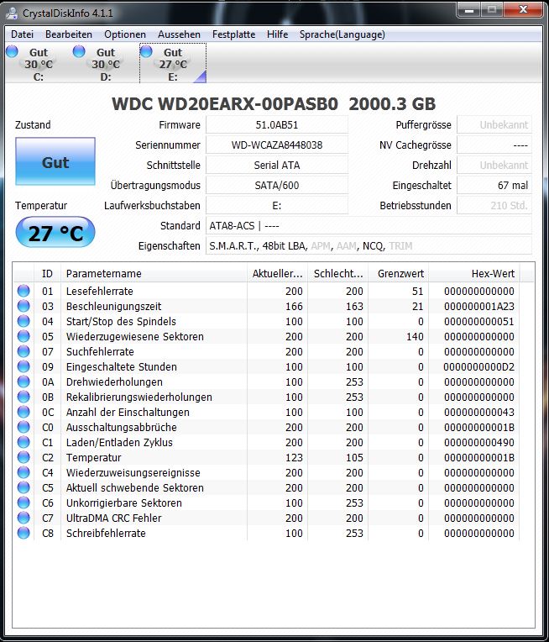Viewport: 549px width, 642px height.
Task: Click status orb of Laden/Entladen Zyklus
Action: (24, 442)
